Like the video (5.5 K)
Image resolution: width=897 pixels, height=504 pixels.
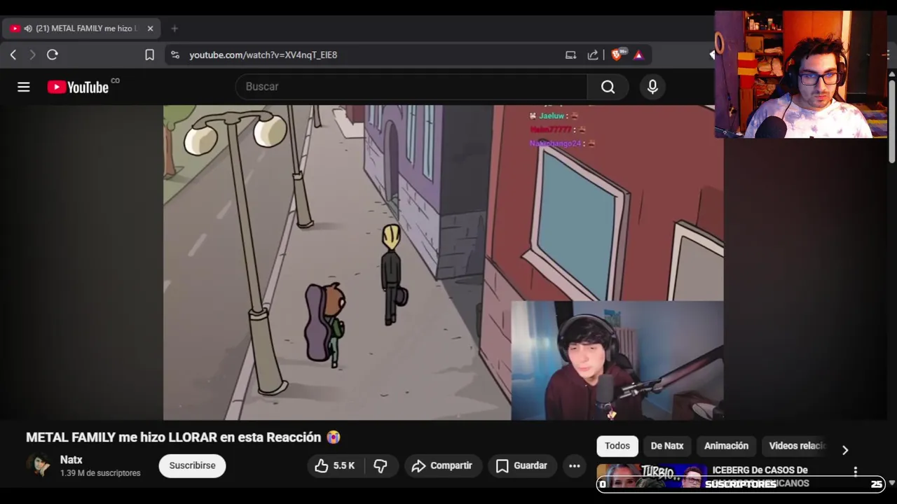tap(335, 465)
